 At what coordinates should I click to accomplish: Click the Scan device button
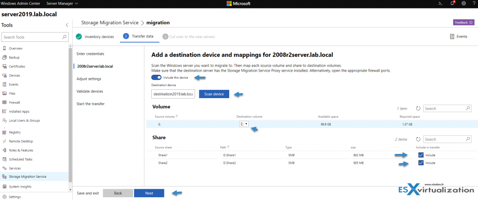pyautogui.click(x=214, y=94)
